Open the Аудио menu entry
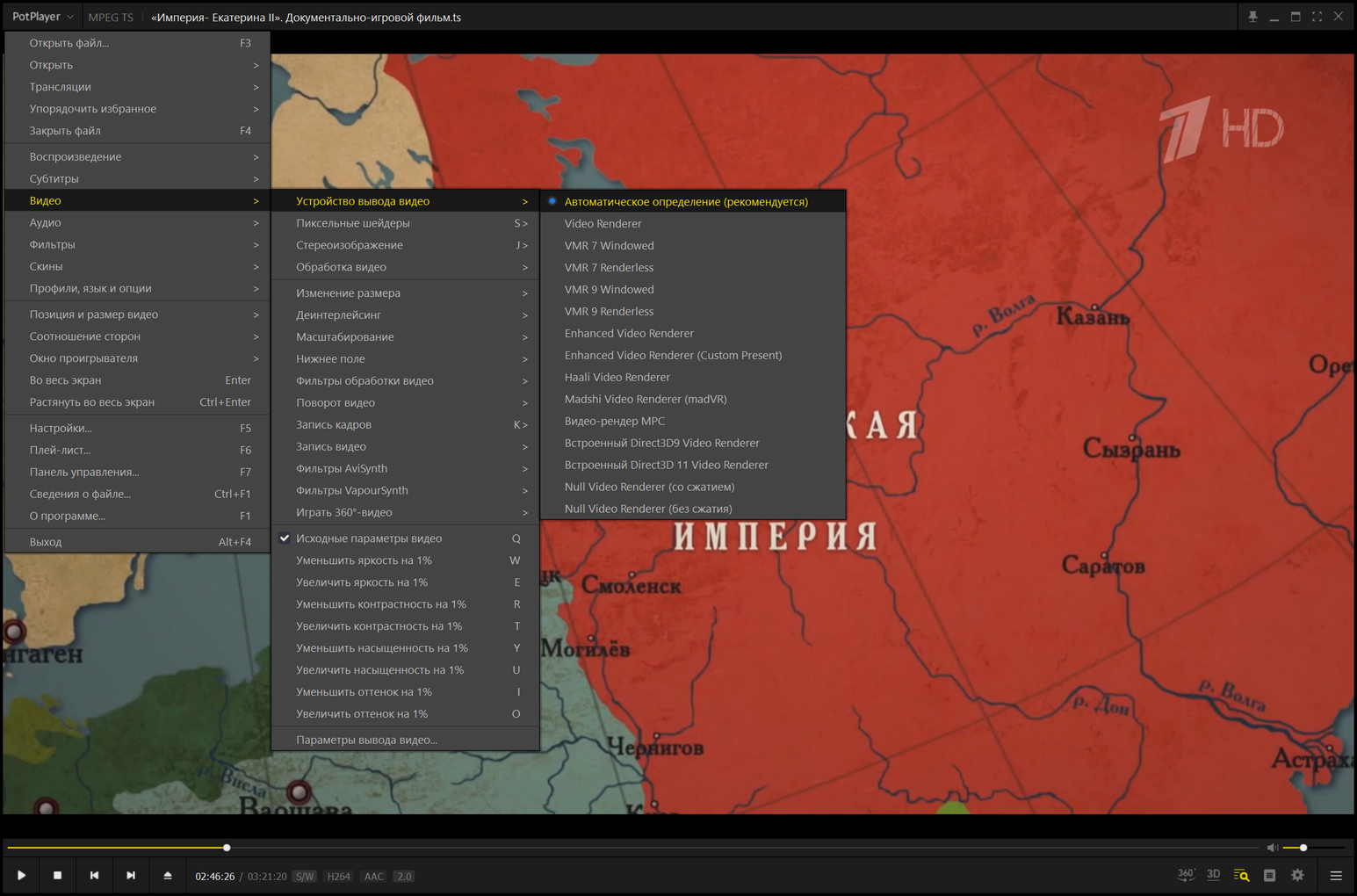1357x896 pixels. (x=137, y=222)
